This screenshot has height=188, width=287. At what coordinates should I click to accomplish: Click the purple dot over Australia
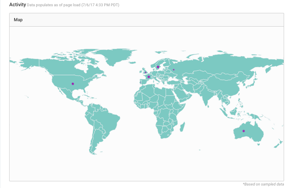pyautogui.click(x=244, y=131)
